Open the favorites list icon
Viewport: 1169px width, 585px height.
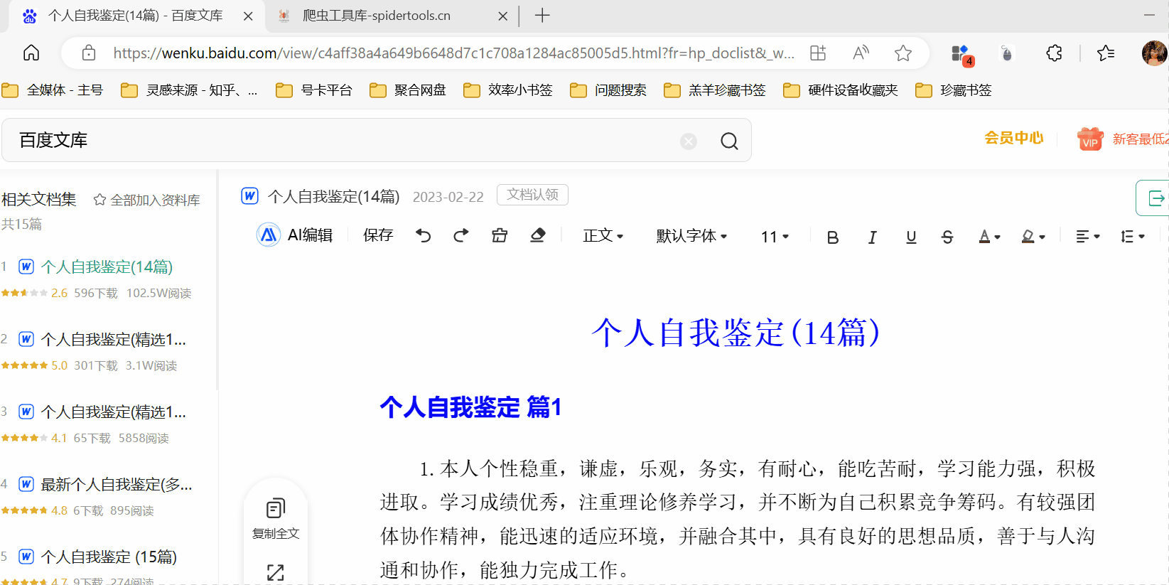point(1106,53)
